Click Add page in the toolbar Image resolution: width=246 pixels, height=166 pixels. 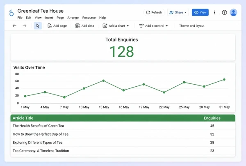[x=57, y=26]
